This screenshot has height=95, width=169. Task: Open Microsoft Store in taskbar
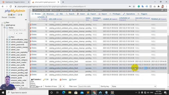[x=76, y=93]
